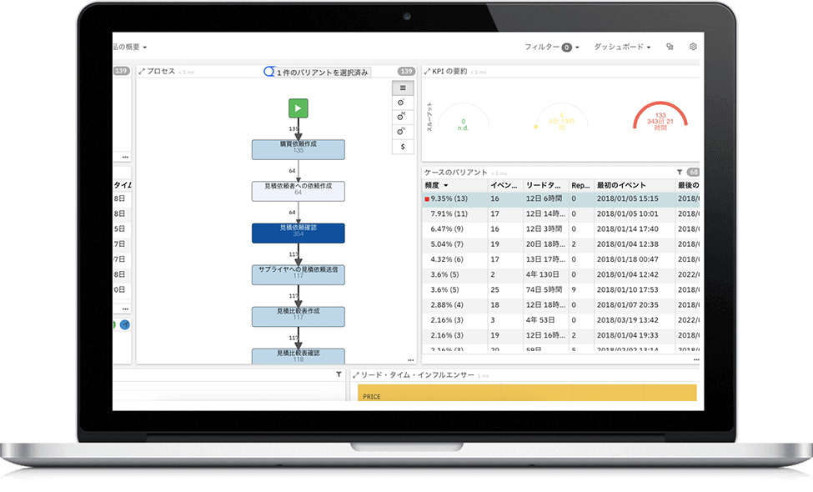Open the ダッシュボード dropdown
The height and width of the screenshot is (492, 813).
622,47
